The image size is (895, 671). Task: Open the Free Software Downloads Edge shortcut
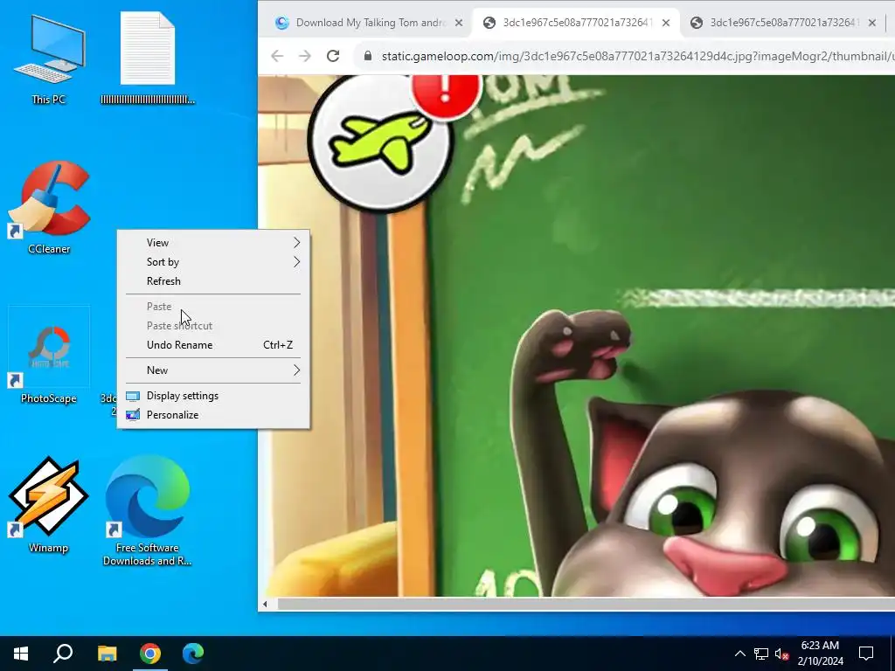tap(147, 511)
